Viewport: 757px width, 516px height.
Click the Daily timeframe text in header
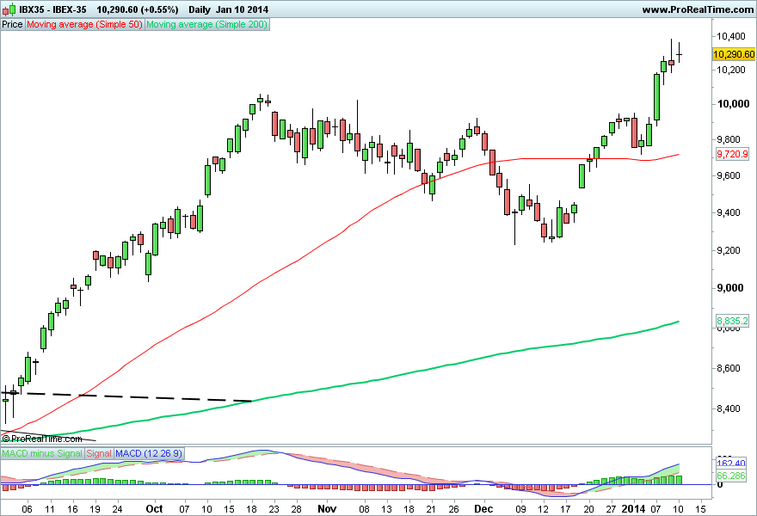tap(200, 9)
